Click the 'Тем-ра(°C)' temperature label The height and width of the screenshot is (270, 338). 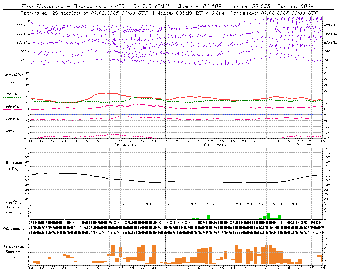tap(12, 75)
